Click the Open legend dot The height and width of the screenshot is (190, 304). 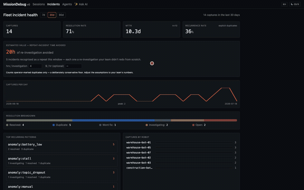[x=193, y=125]
